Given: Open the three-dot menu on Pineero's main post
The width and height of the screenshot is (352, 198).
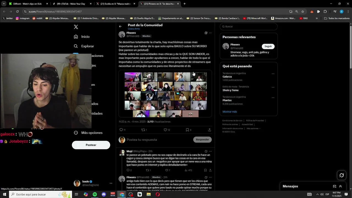Looking at the screenshot, I should (x=210, y=33).
